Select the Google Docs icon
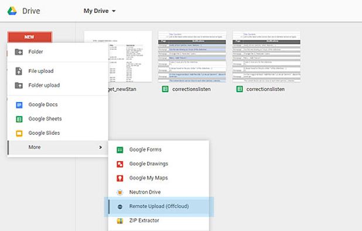The width and height of the screenshot is (362, 231). point(19,105)
